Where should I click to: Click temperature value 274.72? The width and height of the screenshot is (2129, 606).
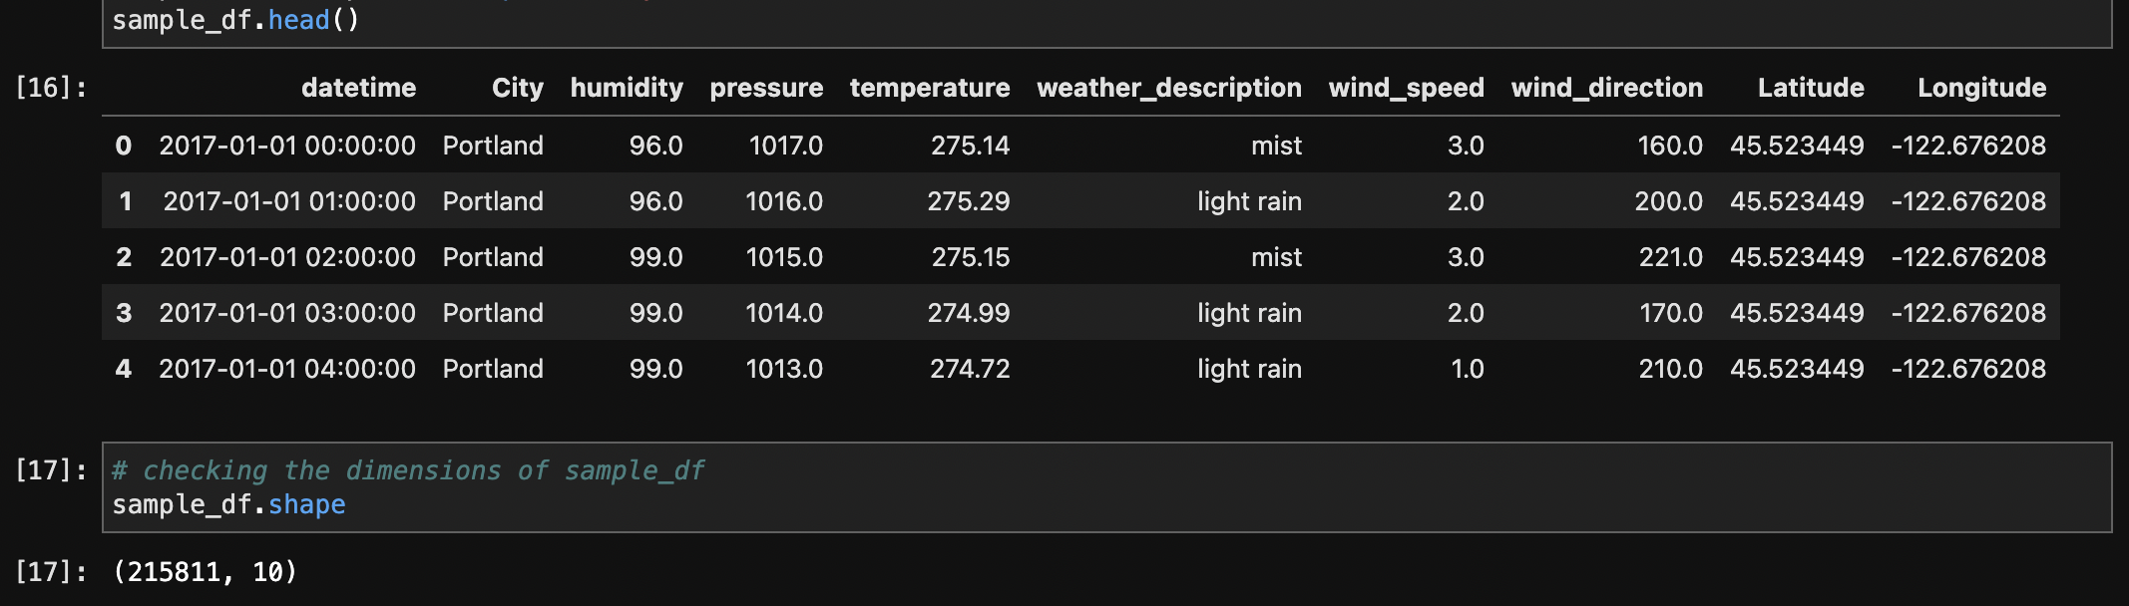pyautogui.click(x=970, y=369)
